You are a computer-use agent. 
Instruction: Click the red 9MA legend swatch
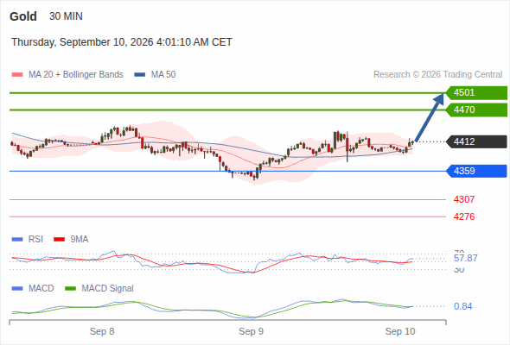pos(59,240)
